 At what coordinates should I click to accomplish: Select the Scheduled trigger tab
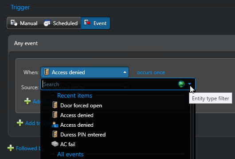coord(61,23)
